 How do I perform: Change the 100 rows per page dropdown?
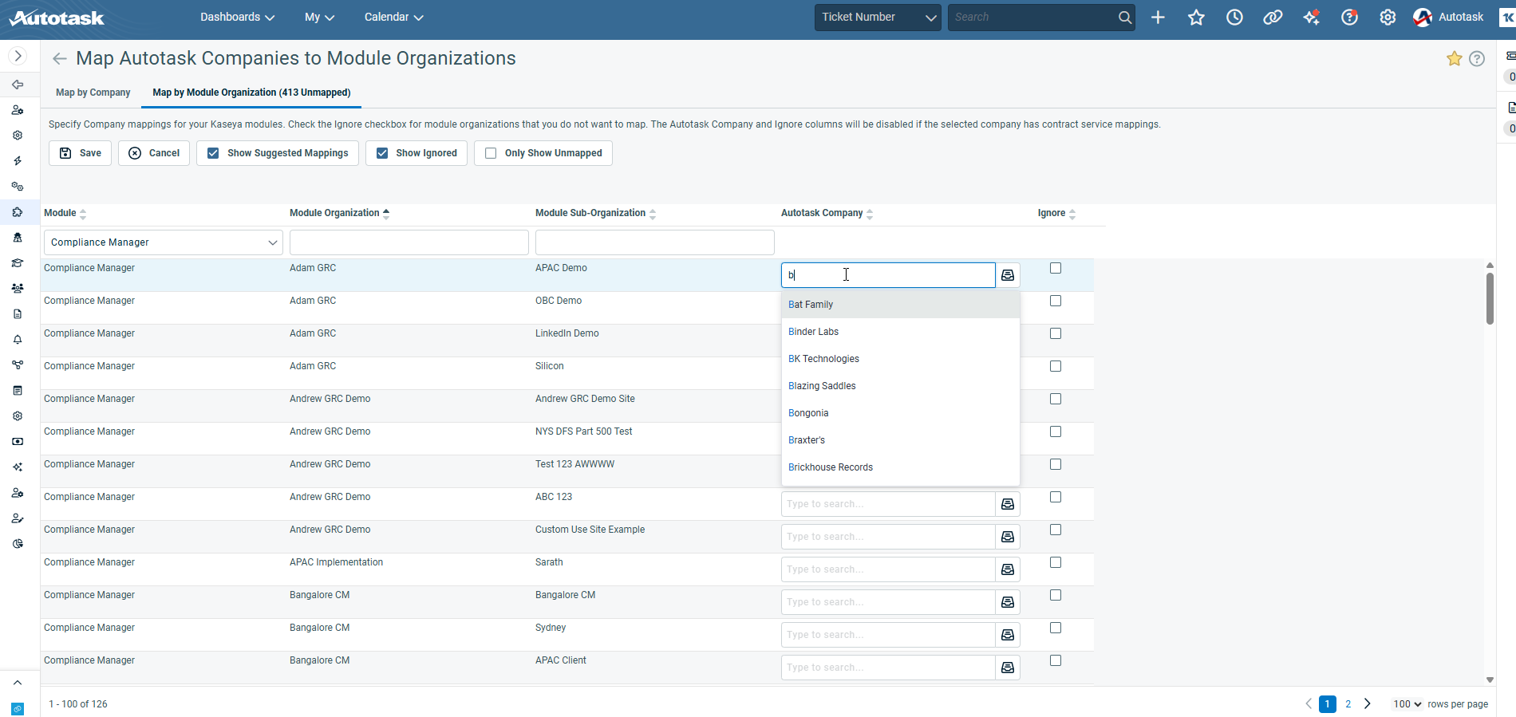tap(1407, 704)
